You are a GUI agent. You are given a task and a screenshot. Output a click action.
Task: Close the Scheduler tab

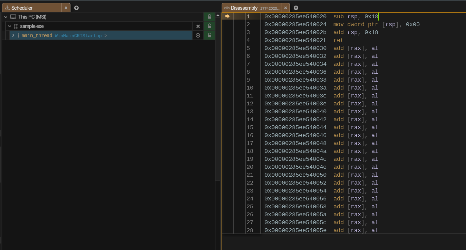[66, 8]
